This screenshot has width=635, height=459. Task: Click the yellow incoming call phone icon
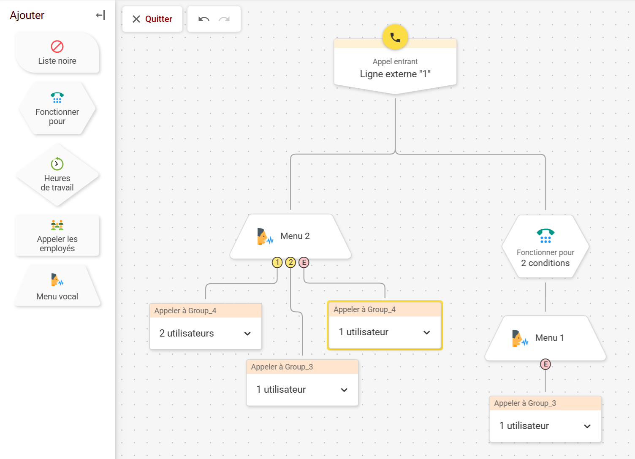395,37
